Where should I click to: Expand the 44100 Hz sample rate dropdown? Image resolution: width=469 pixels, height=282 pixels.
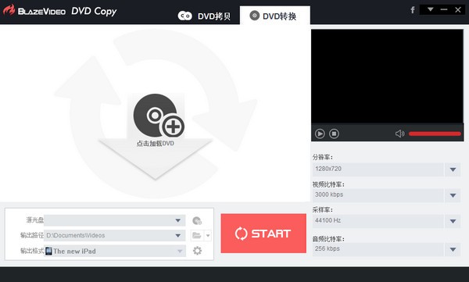[453, 221]
